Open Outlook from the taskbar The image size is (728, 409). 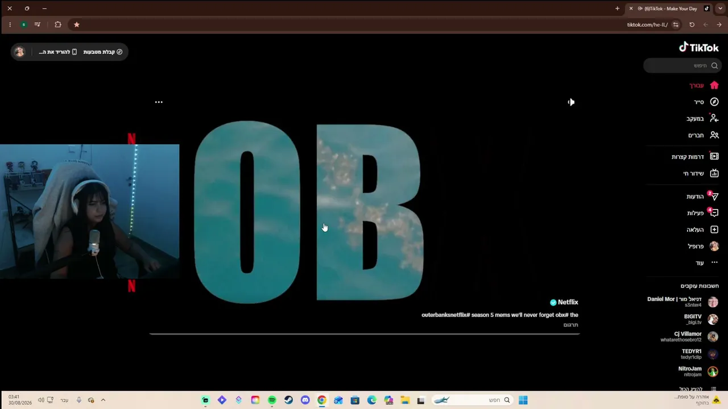[338, 400]
